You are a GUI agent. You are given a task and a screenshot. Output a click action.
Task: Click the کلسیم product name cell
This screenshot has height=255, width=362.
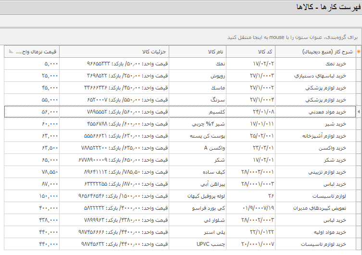click(x=198, y=112)
